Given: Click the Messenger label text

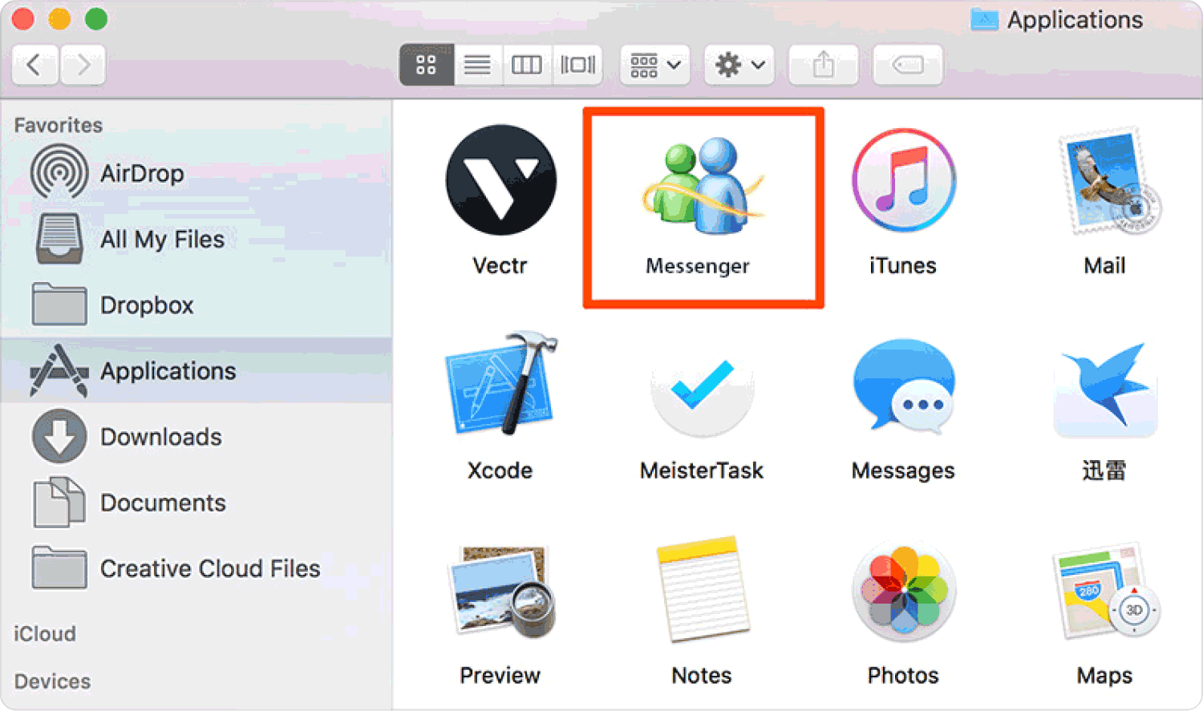Looking at the screenshot, I should click(698, 266).
